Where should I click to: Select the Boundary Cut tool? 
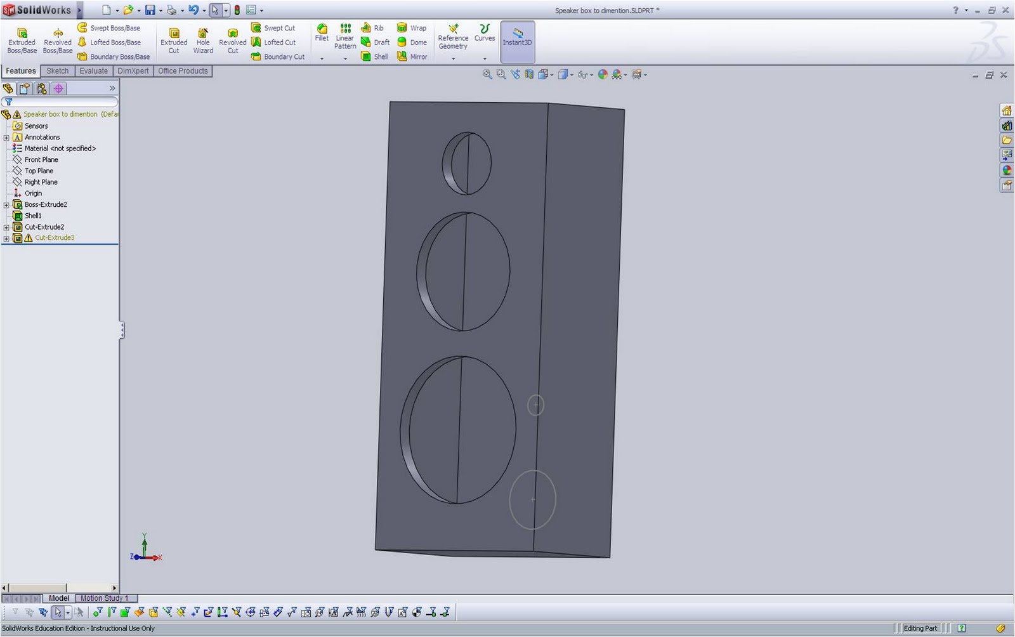click(278, 56)
